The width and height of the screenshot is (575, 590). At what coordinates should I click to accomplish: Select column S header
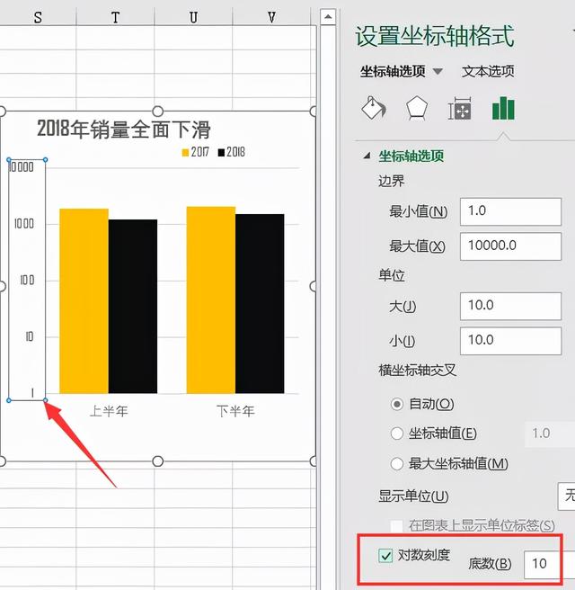tap(38, 17)
